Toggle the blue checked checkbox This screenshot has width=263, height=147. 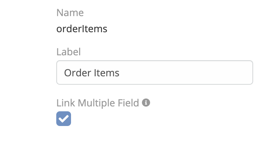pos(64,119)
